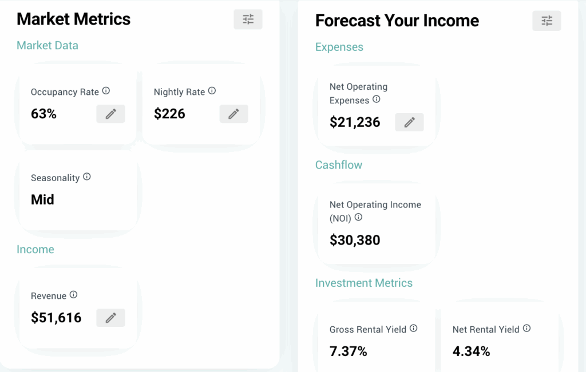Edit the Nightly Rate value with the pencil
Screen dimensions: 586x372
click(233, 114)
